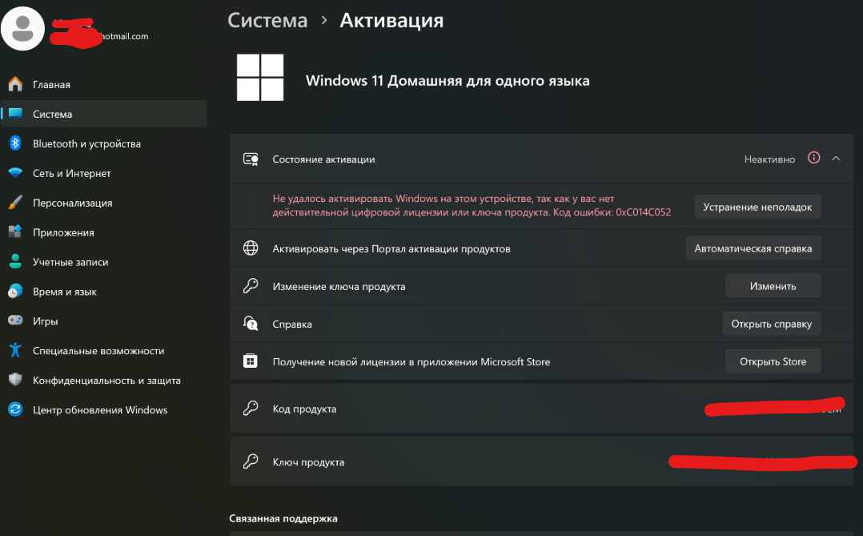This screenshot has height=536, width=863.
Task: Click the Ключ продукта row label
Action: coord(308,461)
